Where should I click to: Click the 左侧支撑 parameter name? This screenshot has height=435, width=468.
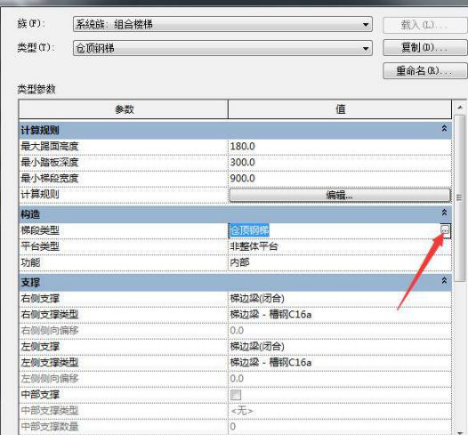tap(40, 346)
